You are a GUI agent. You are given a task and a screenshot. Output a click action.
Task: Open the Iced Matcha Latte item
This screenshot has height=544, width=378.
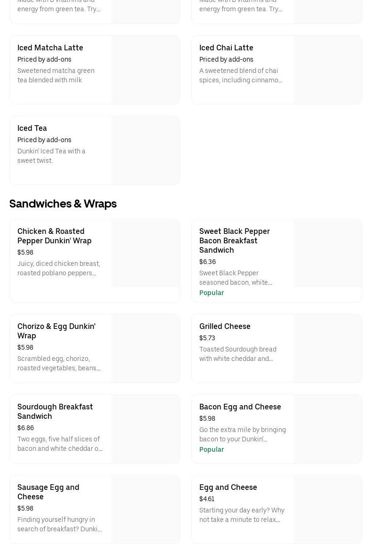tap(50, 48)
